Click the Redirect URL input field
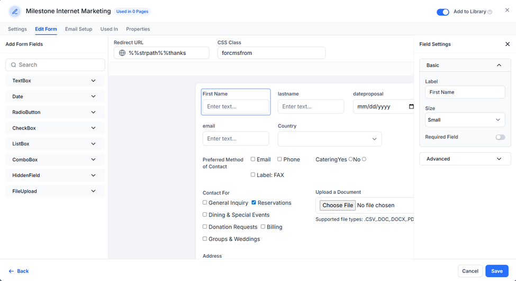Screen dimensions: 516x281 [x=161, y=53]
